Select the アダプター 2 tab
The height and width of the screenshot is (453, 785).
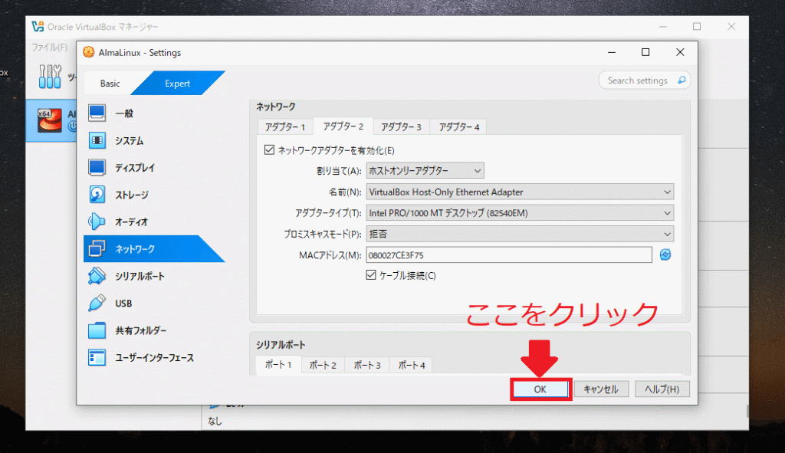343,126
